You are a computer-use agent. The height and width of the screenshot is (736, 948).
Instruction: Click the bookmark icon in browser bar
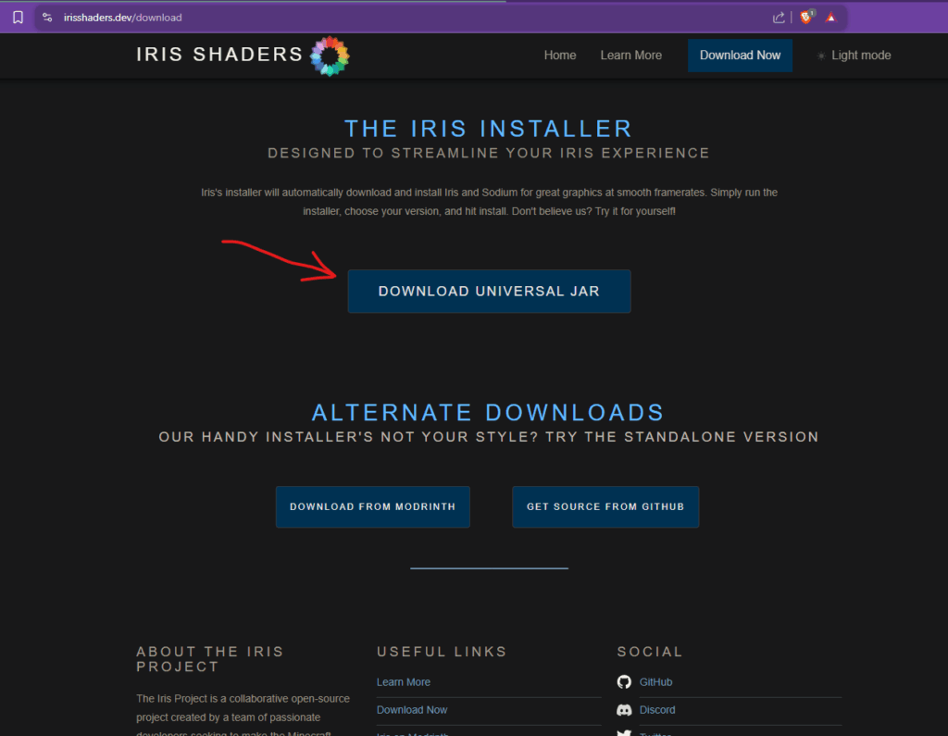point(18,17)
